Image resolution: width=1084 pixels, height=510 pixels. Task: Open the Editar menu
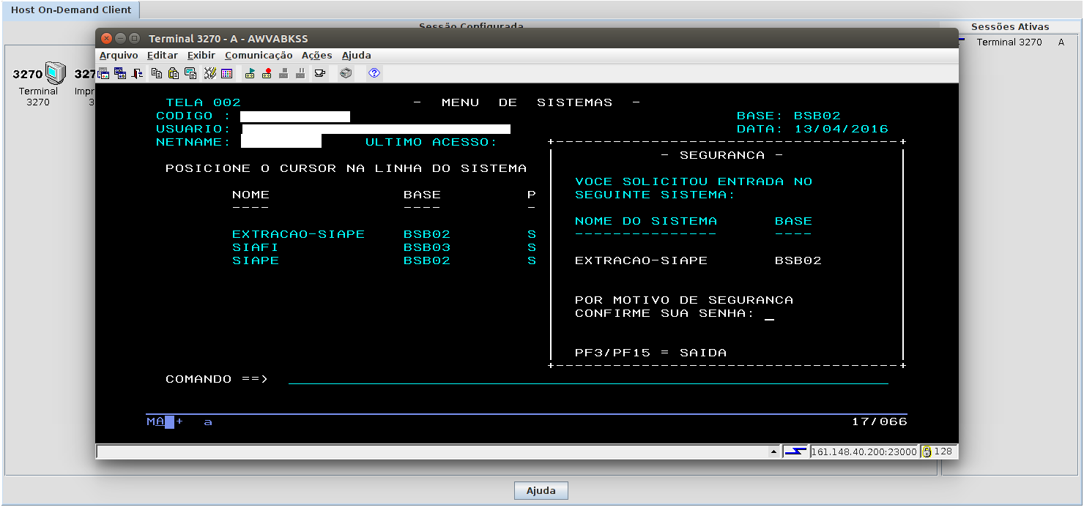163,56
